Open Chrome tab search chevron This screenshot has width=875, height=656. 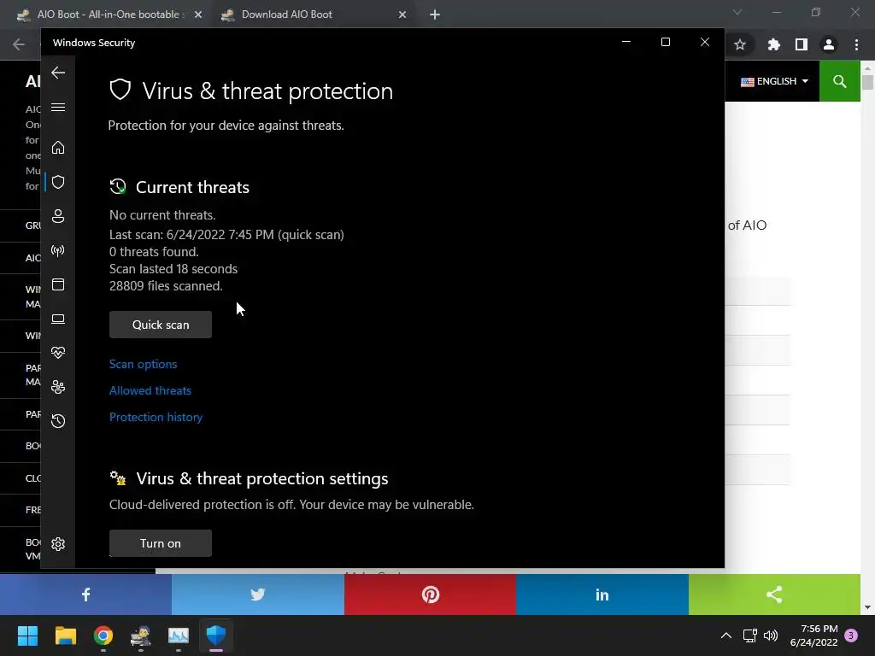(737, 12)
